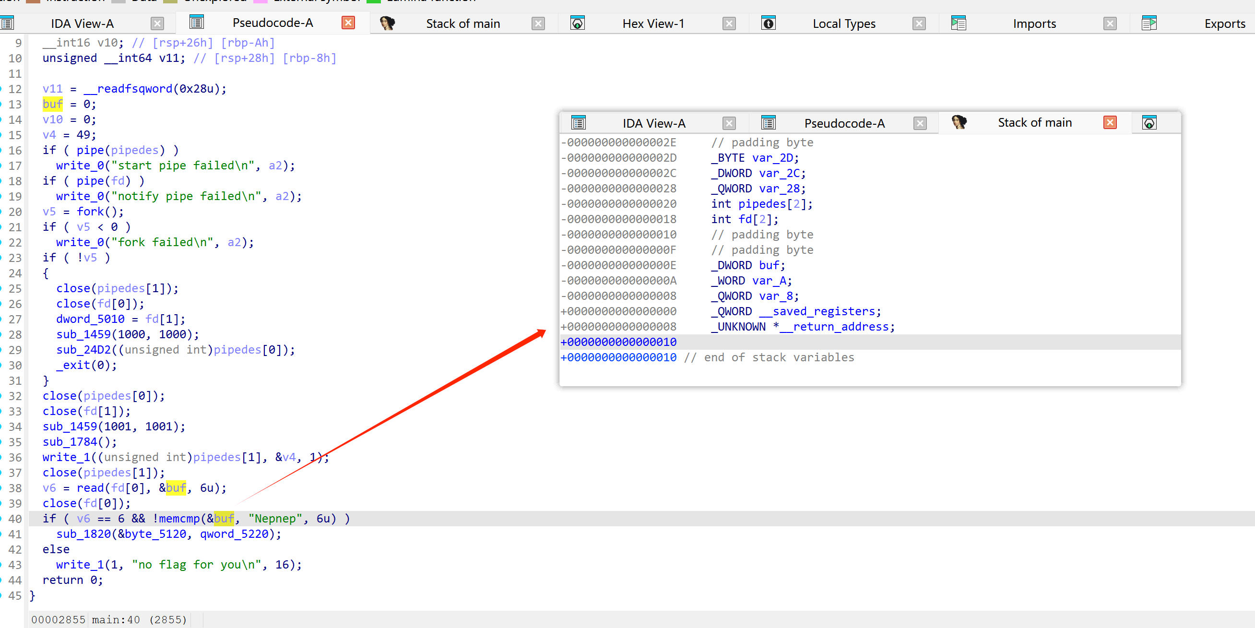Click the IDA View-A tab icon in main tab bar
Image resolution: width=1255 pixels, height=628 pixels.
(7, 23)
